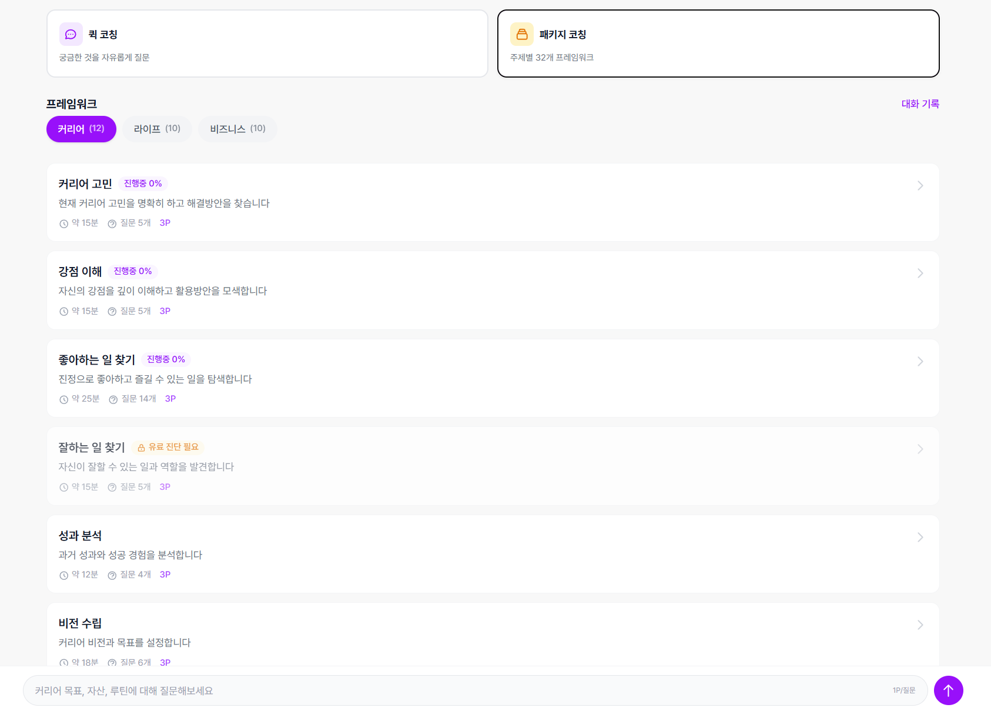This screenshot has height=711, width=991.
Task: Click the question icon in 좋아하는 일 찾기 card
Action: pyautogui.click(x=113, y=399)
